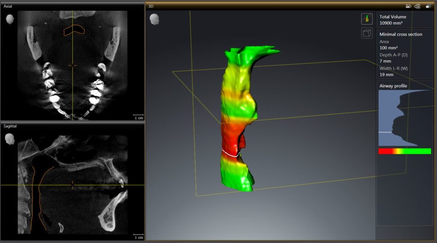The image size is (437, 243).
Task: Click the crosshair center in Axial view
Action: (73, 66)
